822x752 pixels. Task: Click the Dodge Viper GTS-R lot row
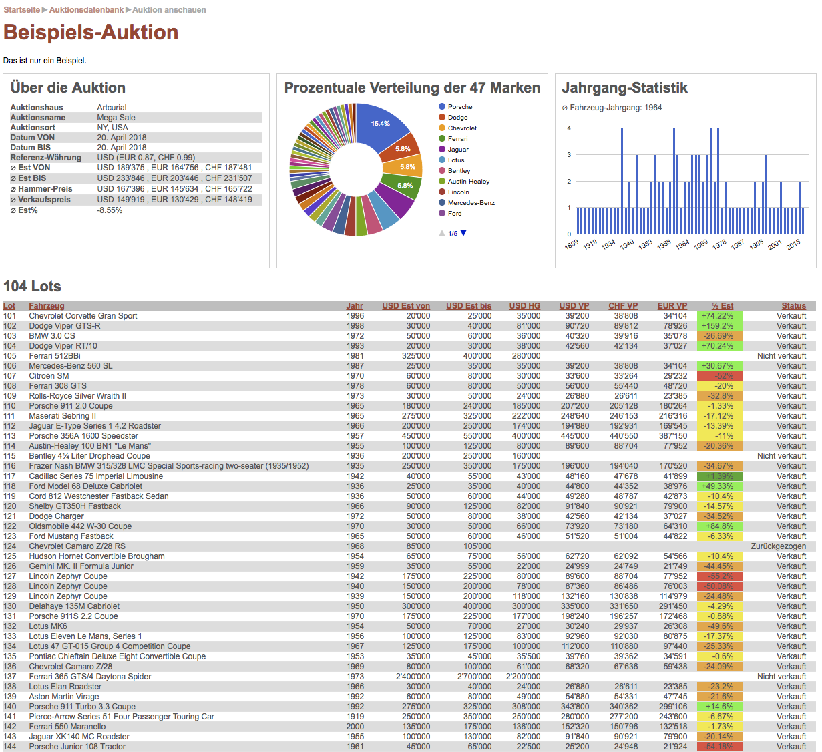(65, 326)
